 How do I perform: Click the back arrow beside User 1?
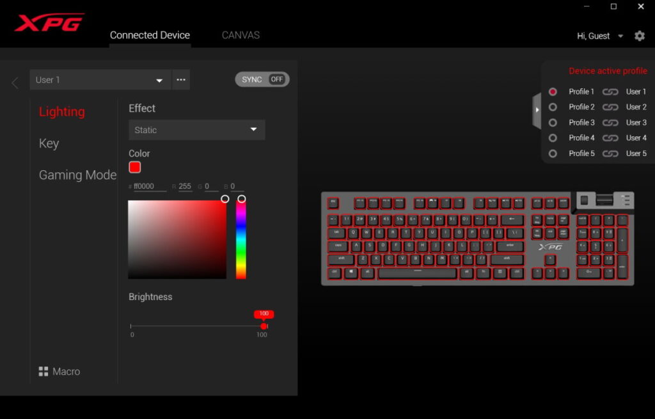tap(15, 83)
